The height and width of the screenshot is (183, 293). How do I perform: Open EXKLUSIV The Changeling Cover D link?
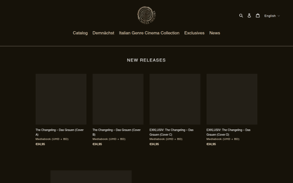click(x=229, y=132)
